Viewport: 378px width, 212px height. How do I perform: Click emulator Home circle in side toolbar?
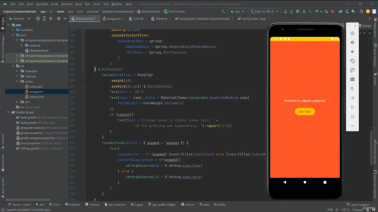[352, 107]
